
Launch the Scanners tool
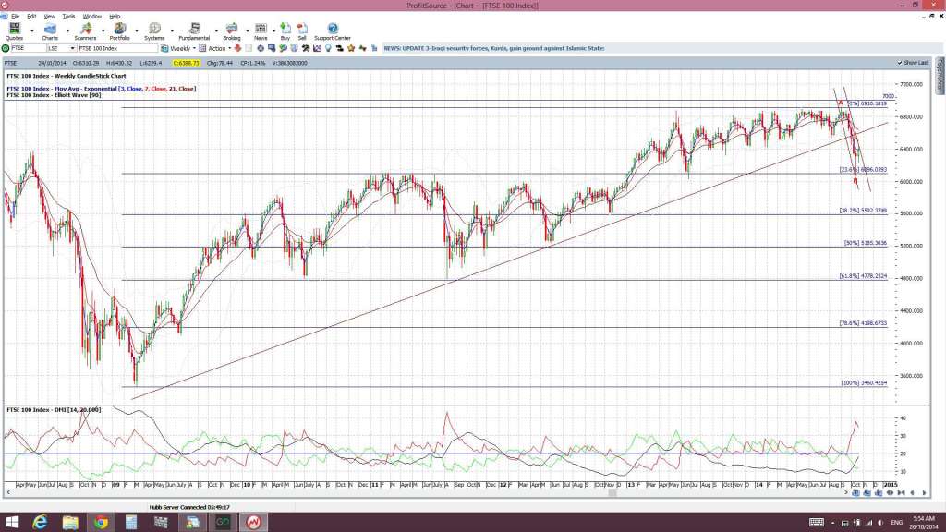point(85,31)
